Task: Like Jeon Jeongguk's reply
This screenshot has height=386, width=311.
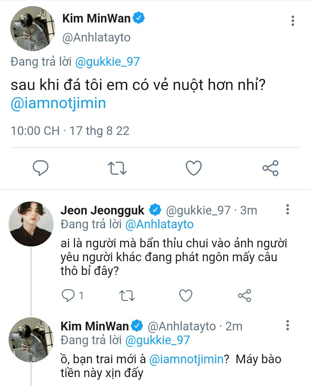Action: click(186, 295)
